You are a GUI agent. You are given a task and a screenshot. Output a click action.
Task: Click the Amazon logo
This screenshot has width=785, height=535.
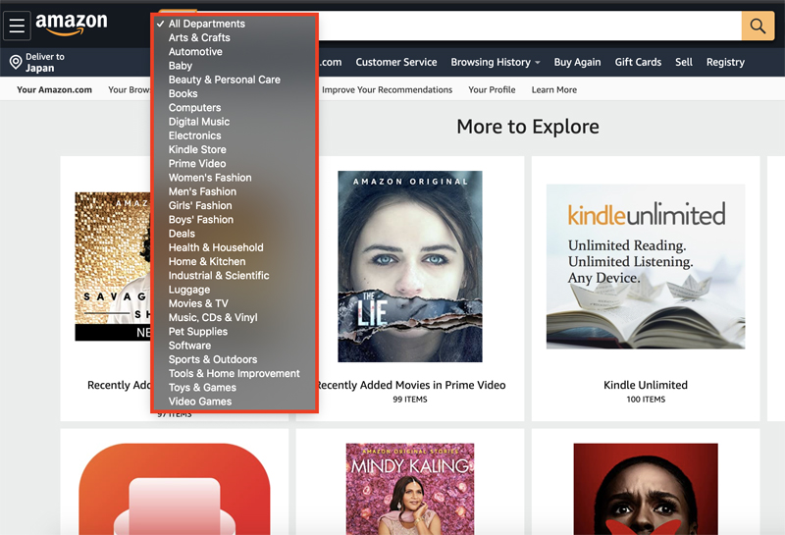pos(71,24)
